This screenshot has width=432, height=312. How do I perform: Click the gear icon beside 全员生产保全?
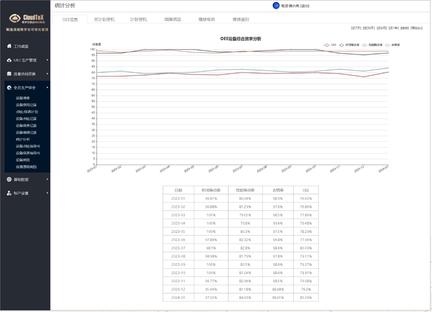(x=9, y=87)
